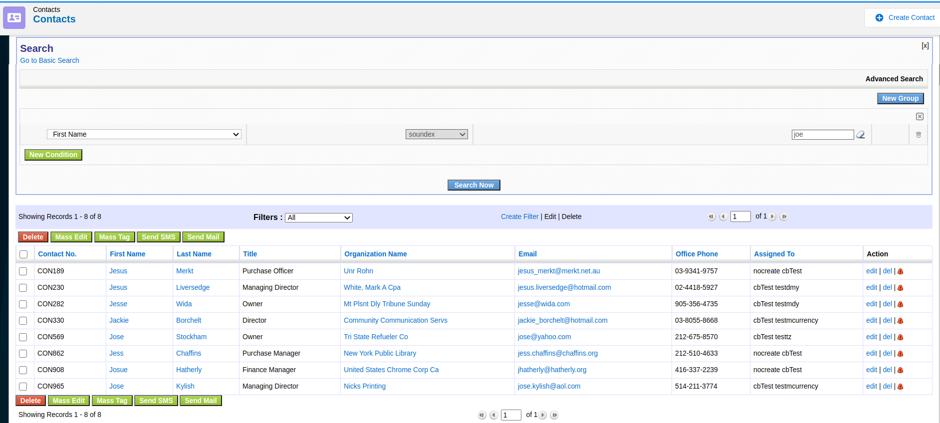Add a condition with New Condition button
This screenshot has width=940, height=423.
[x=53, y=155]
